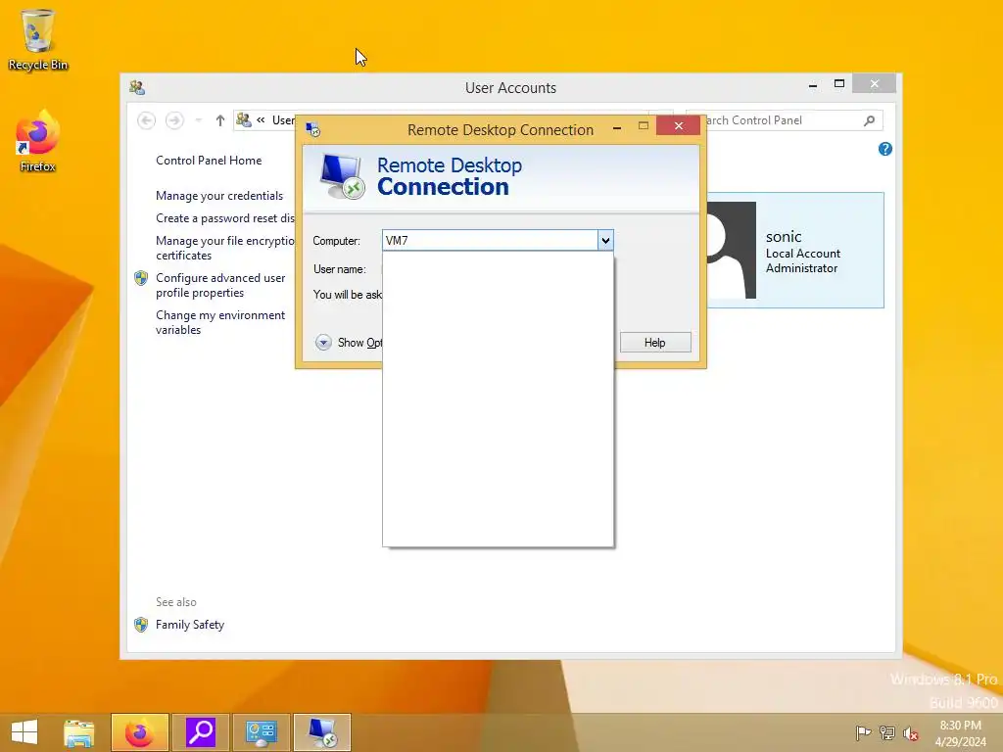Image resolution: width=1003 pixels, height=752 pixels.
Task: Expand Show Options arrow in Remote Desktop
Action: [323, 342]
